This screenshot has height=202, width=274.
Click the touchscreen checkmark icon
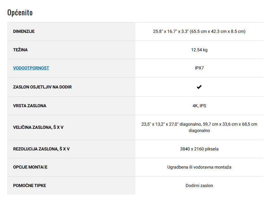tap(199, 87)
